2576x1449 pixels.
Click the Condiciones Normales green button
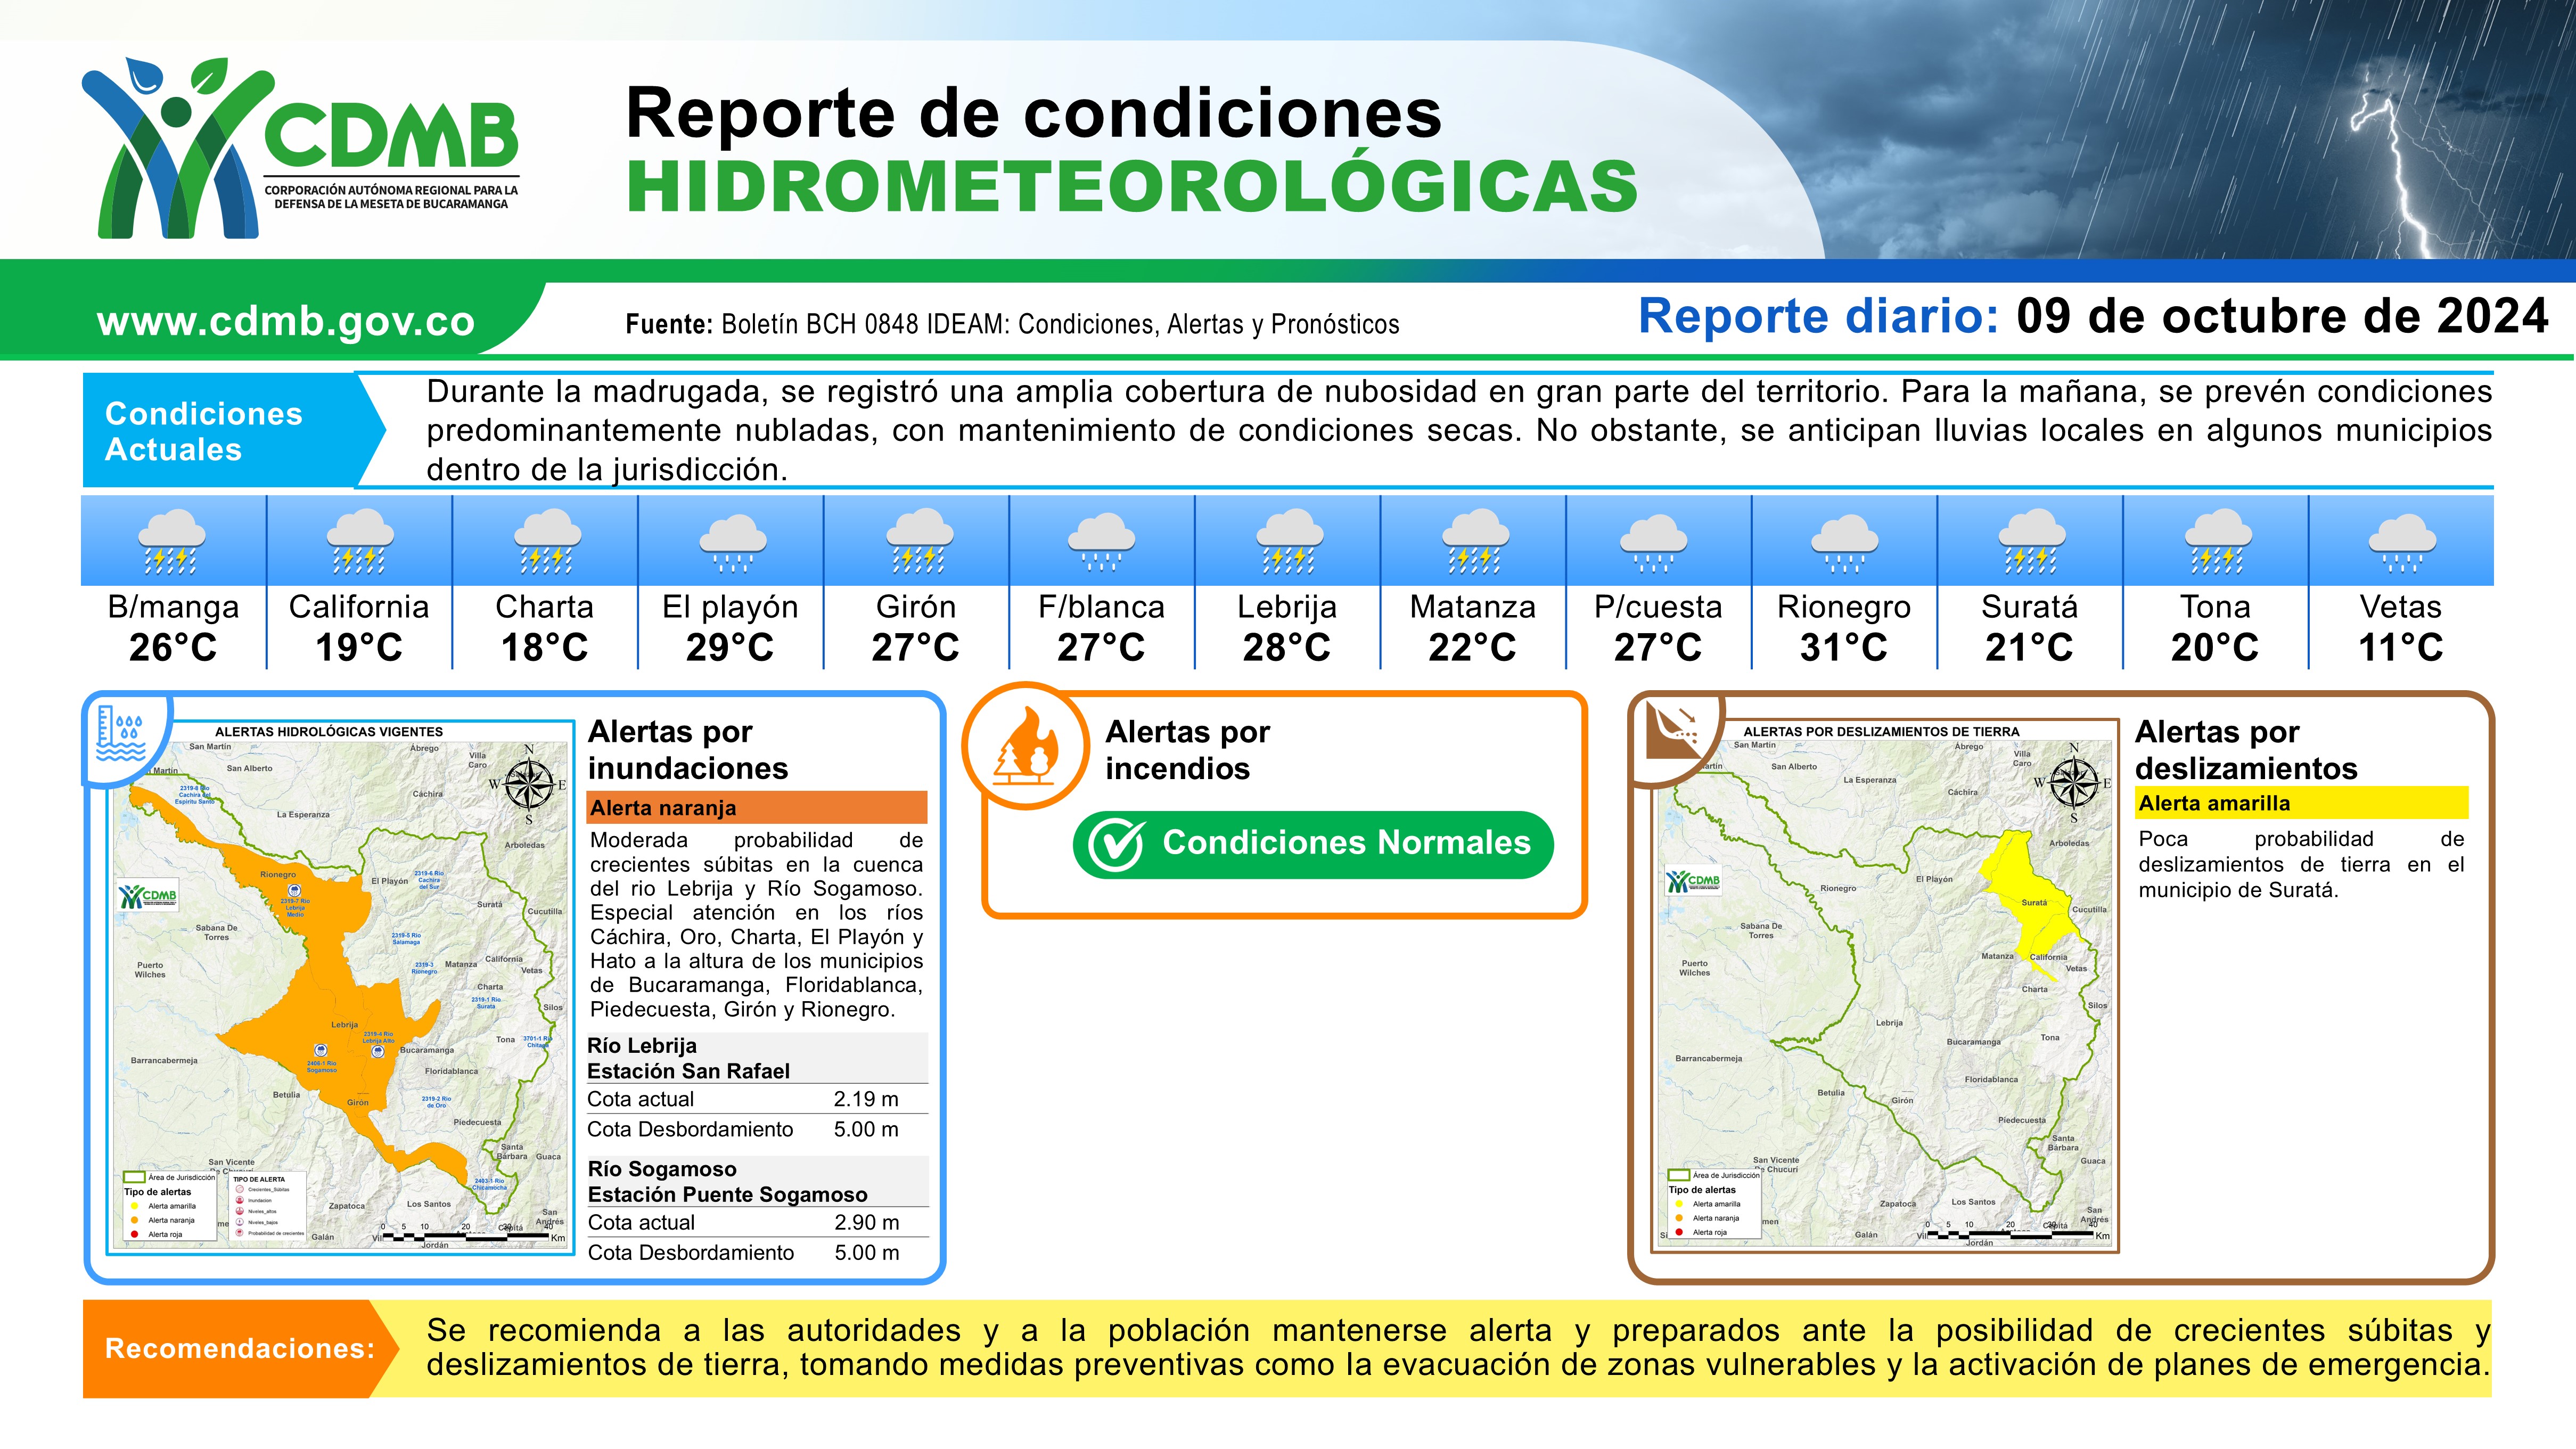(x=1313, y=844)
